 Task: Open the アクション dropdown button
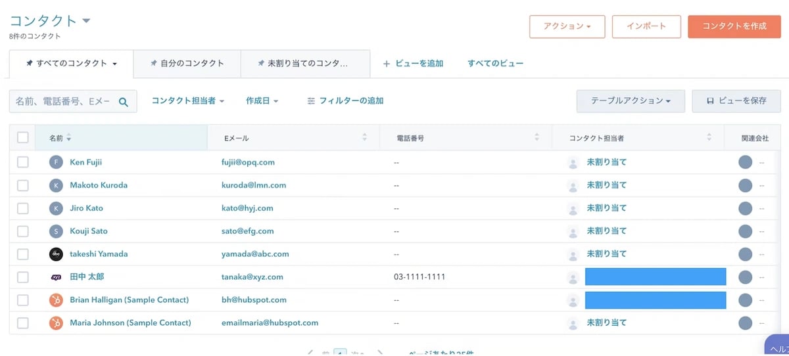567,26
